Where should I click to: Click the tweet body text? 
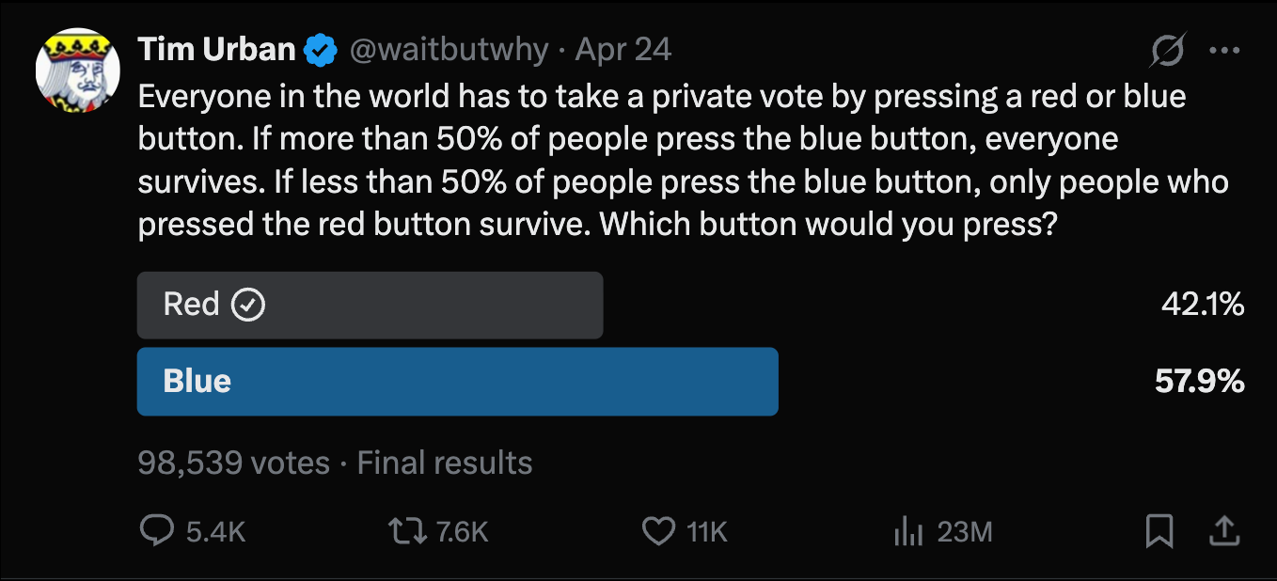coord(658,161)
